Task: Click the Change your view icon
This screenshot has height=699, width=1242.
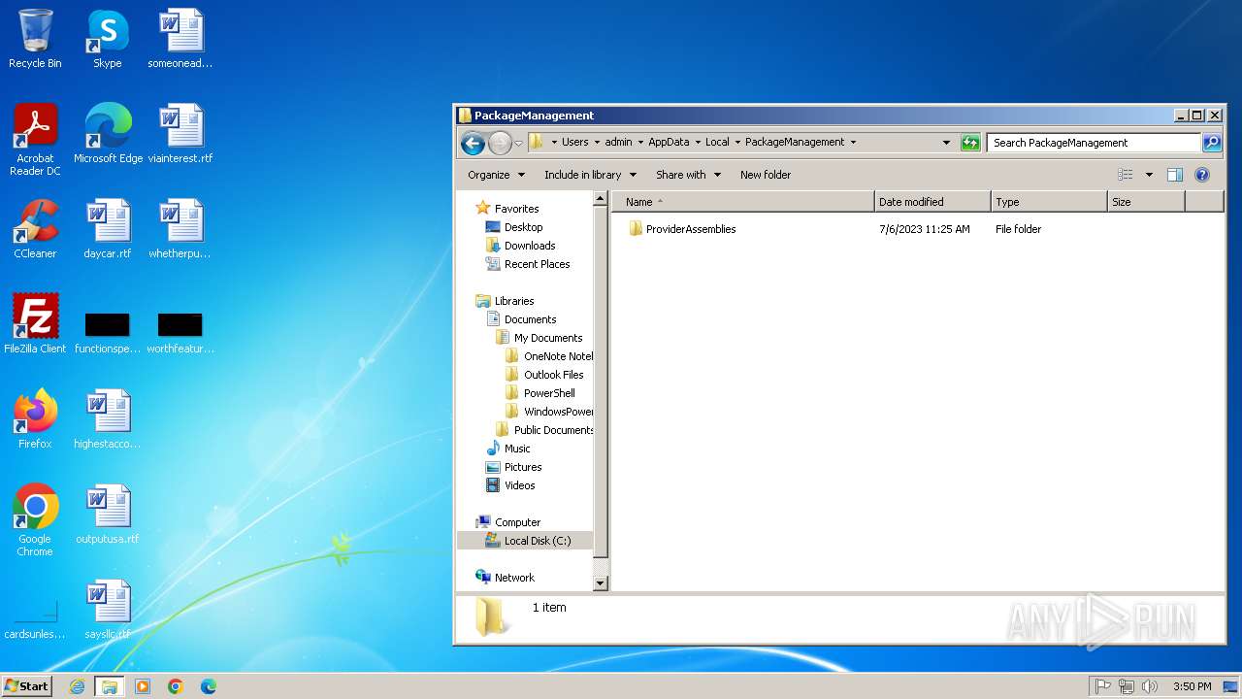Action: [x=1126, y=175]
